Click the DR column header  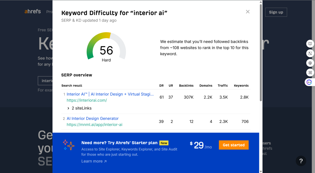click(162, 86)
